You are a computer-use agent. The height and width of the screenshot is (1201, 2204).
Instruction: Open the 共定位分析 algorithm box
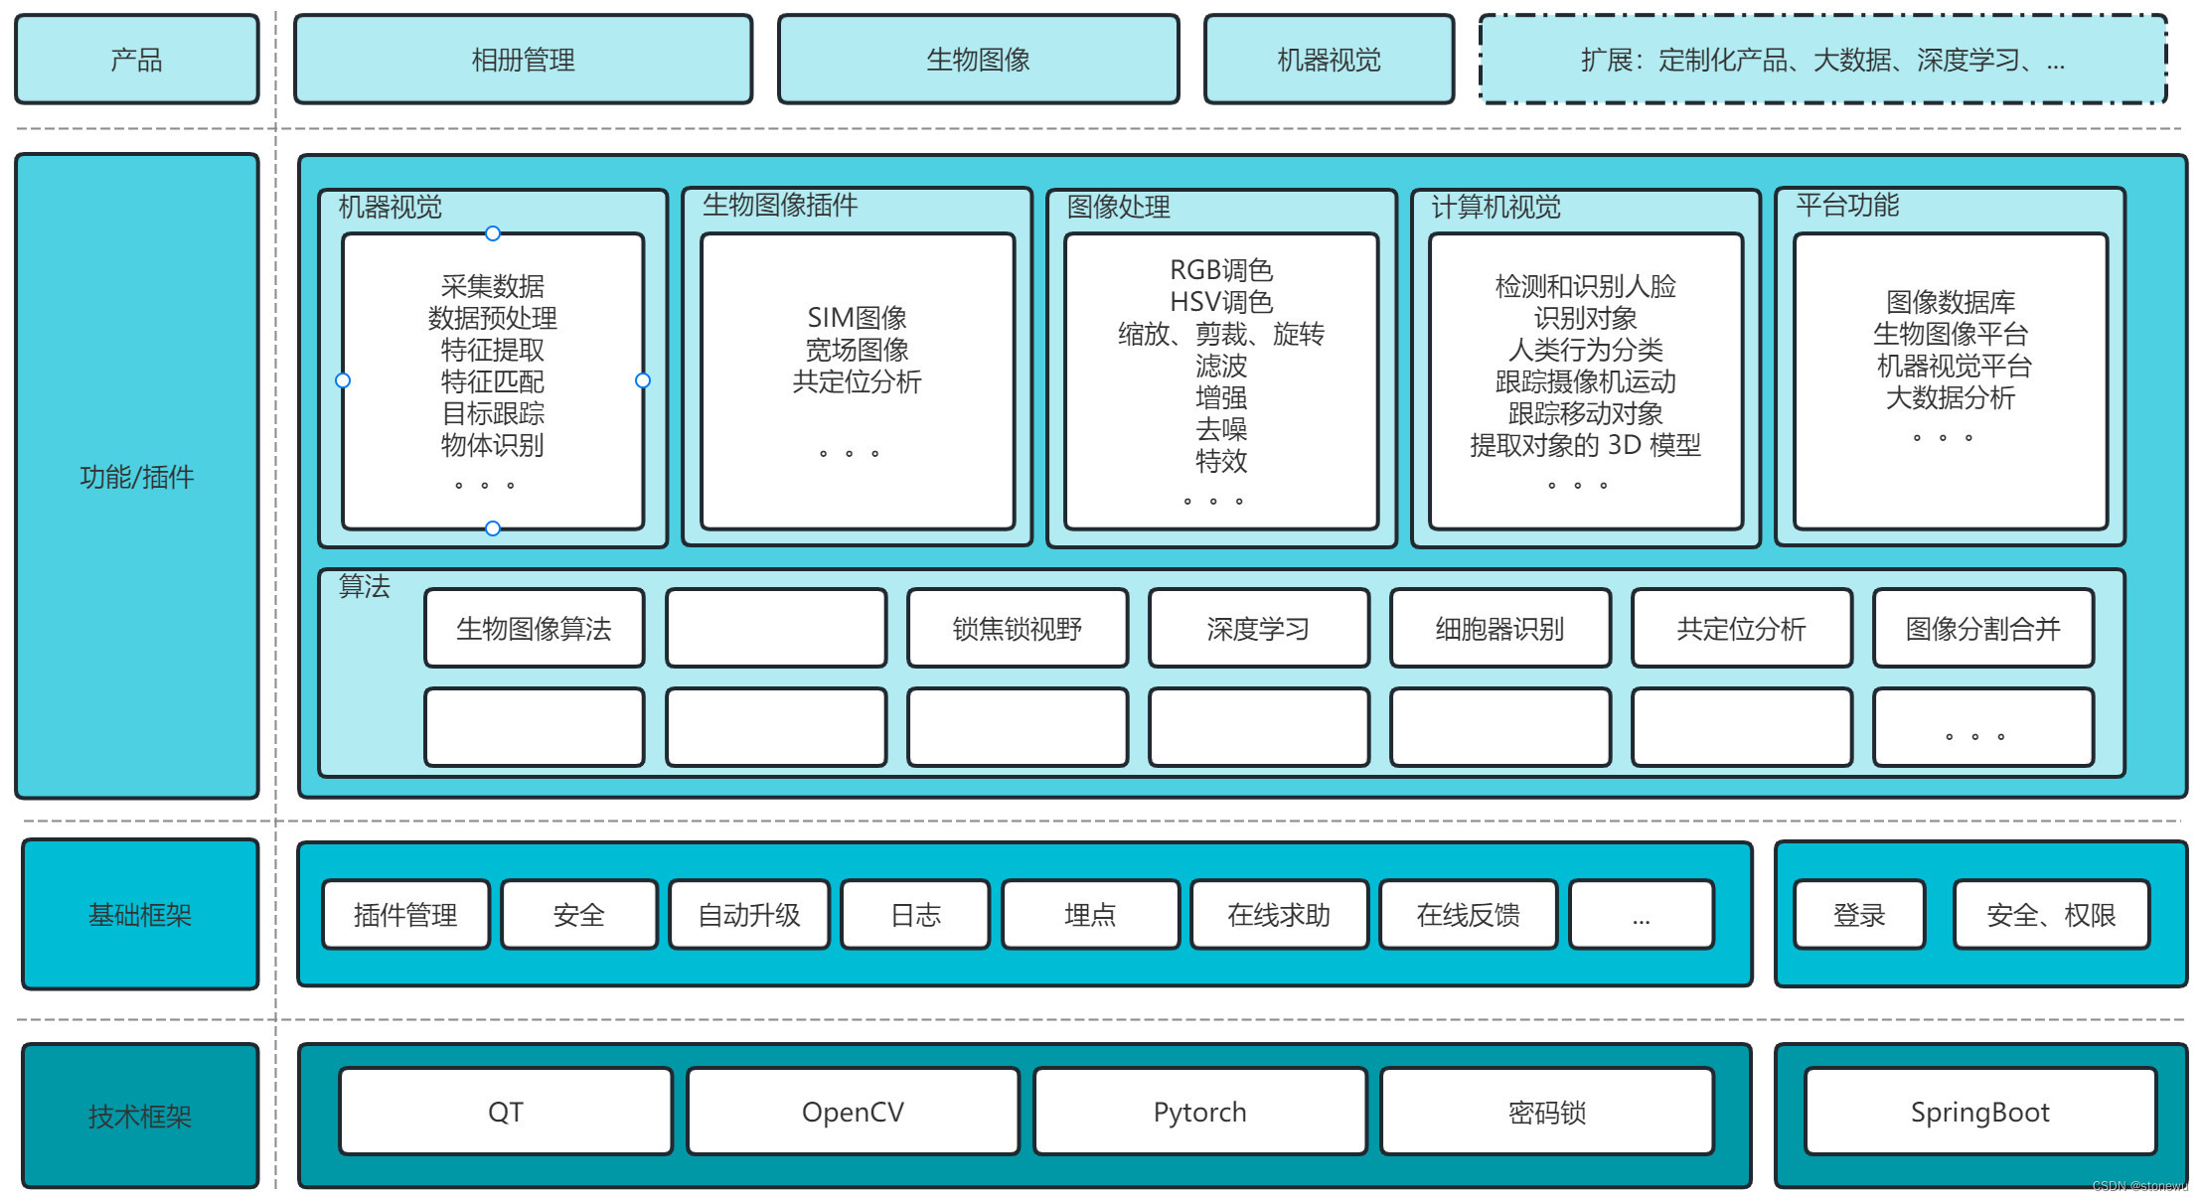tap(1742, 629)
